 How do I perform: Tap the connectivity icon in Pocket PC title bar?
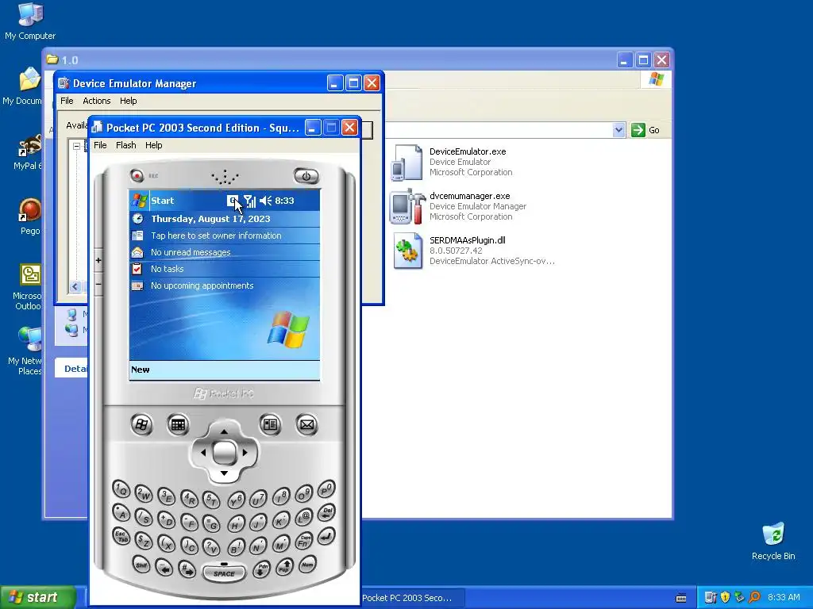click(233, 201)
